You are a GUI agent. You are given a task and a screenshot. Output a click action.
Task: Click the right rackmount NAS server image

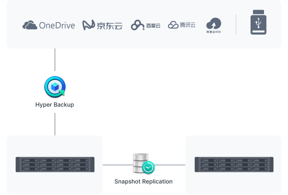(x=234, y=164)
